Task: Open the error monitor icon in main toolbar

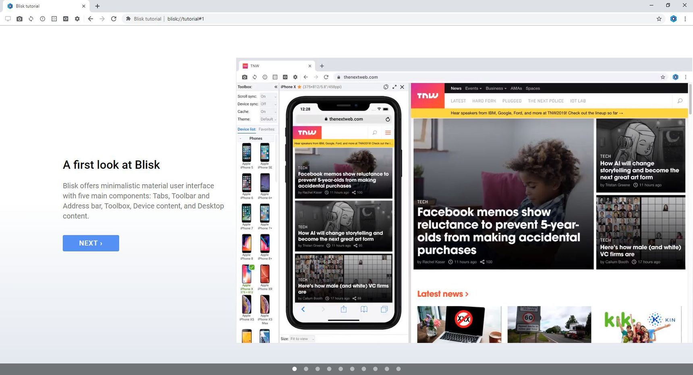Action: [42, 19]
